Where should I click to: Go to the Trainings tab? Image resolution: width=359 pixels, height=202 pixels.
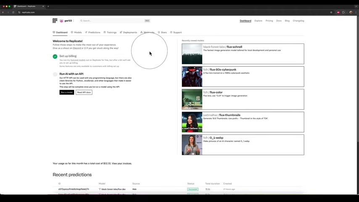click(x=110, y=32)
